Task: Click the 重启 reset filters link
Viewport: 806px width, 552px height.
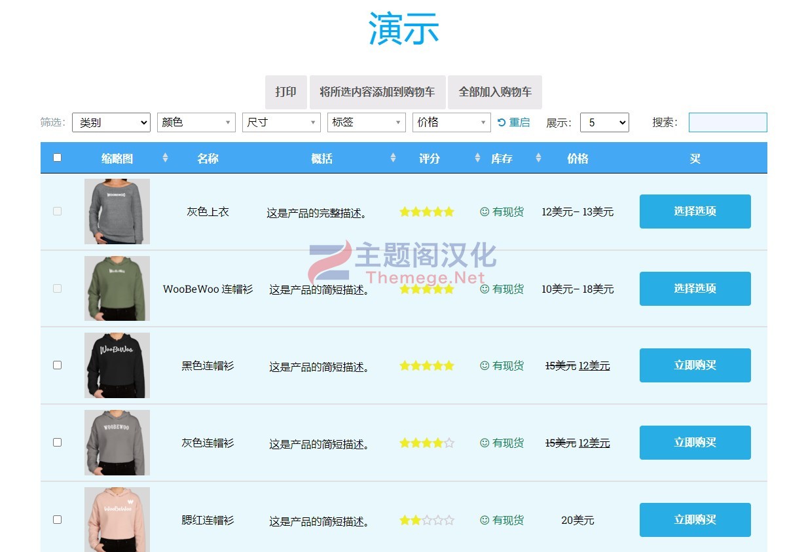Action: pos(514,122)
